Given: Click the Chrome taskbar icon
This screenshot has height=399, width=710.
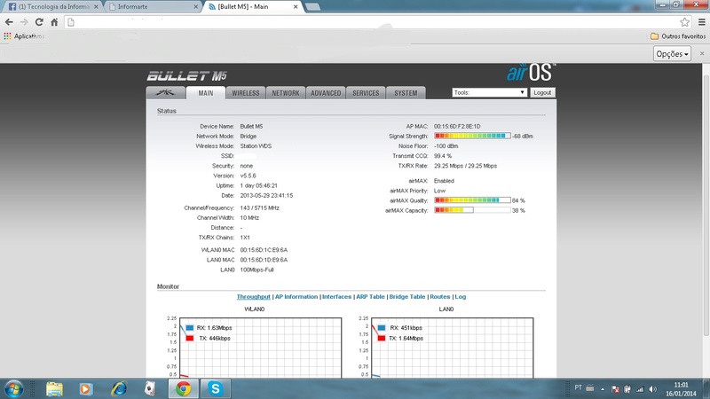Looking at the screenshot, I should coord(184,388).
